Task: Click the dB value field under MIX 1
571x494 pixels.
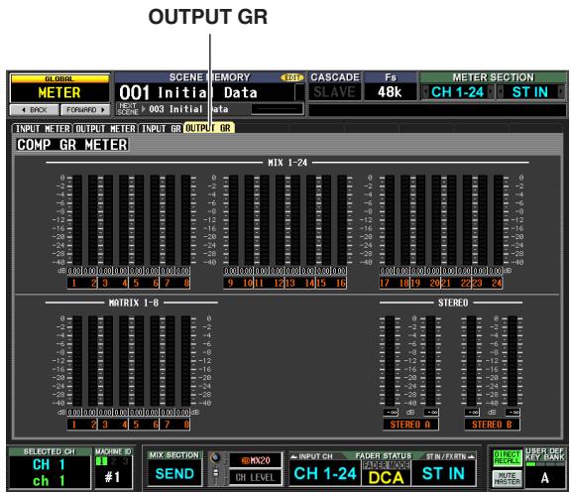Action: click(x=74, y=271)
